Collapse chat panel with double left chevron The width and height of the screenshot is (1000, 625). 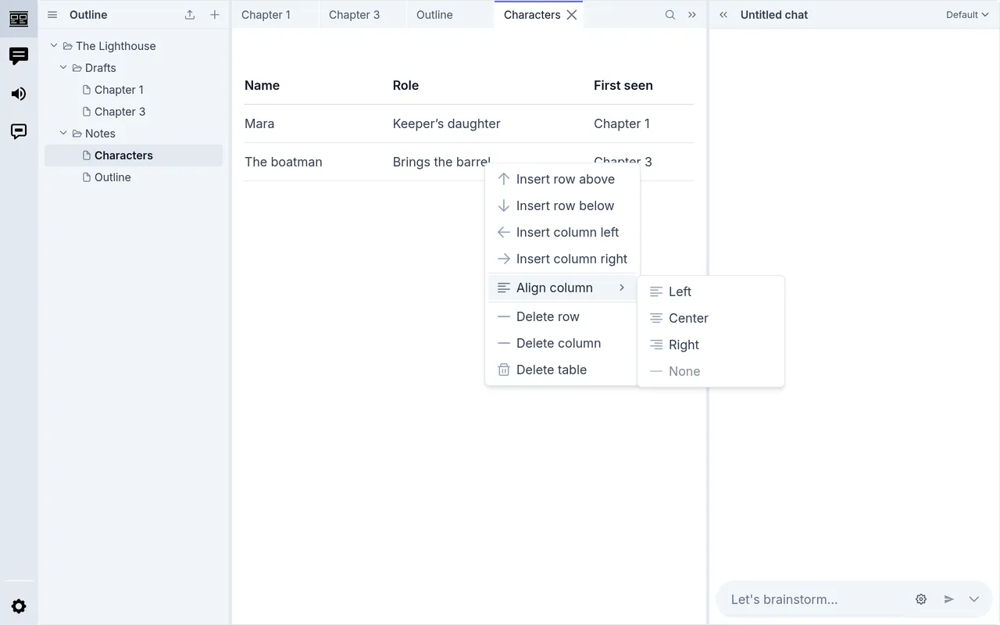tap(723, 15)
